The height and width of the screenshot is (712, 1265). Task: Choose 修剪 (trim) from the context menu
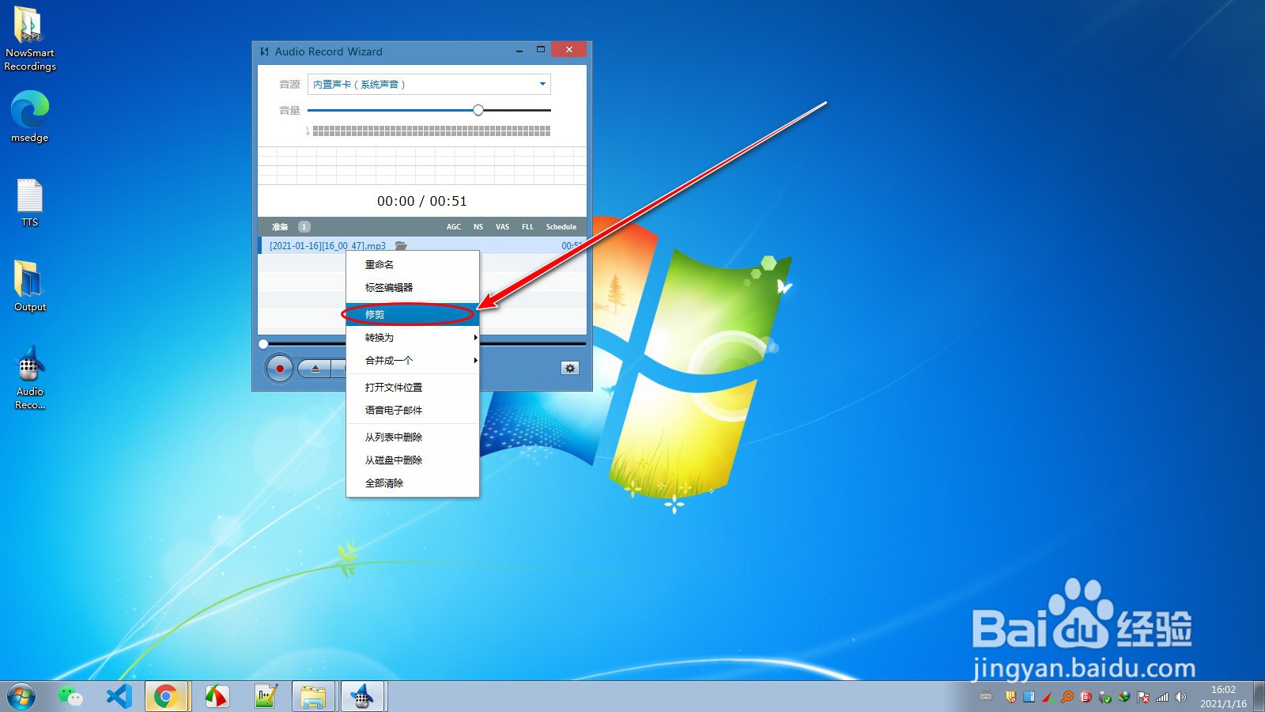point(413,314)
